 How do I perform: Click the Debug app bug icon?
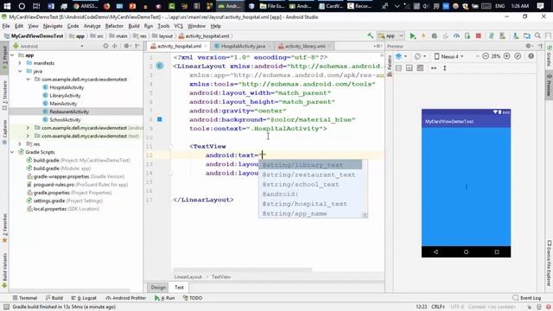434,35
